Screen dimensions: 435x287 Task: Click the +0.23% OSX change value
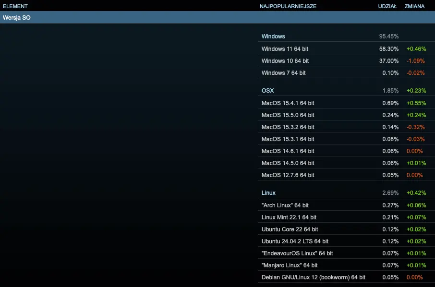(x=416, y=90)
